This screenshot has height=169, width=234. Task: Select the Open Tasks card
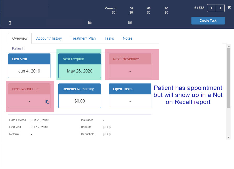pos(130,95)
